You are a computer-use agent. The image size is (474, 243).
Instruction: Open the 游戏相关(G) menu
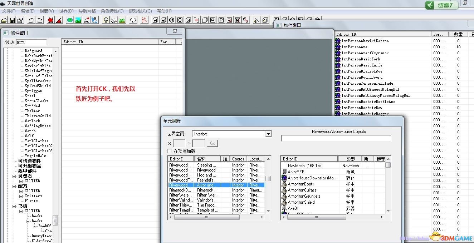tap(140, 11)
